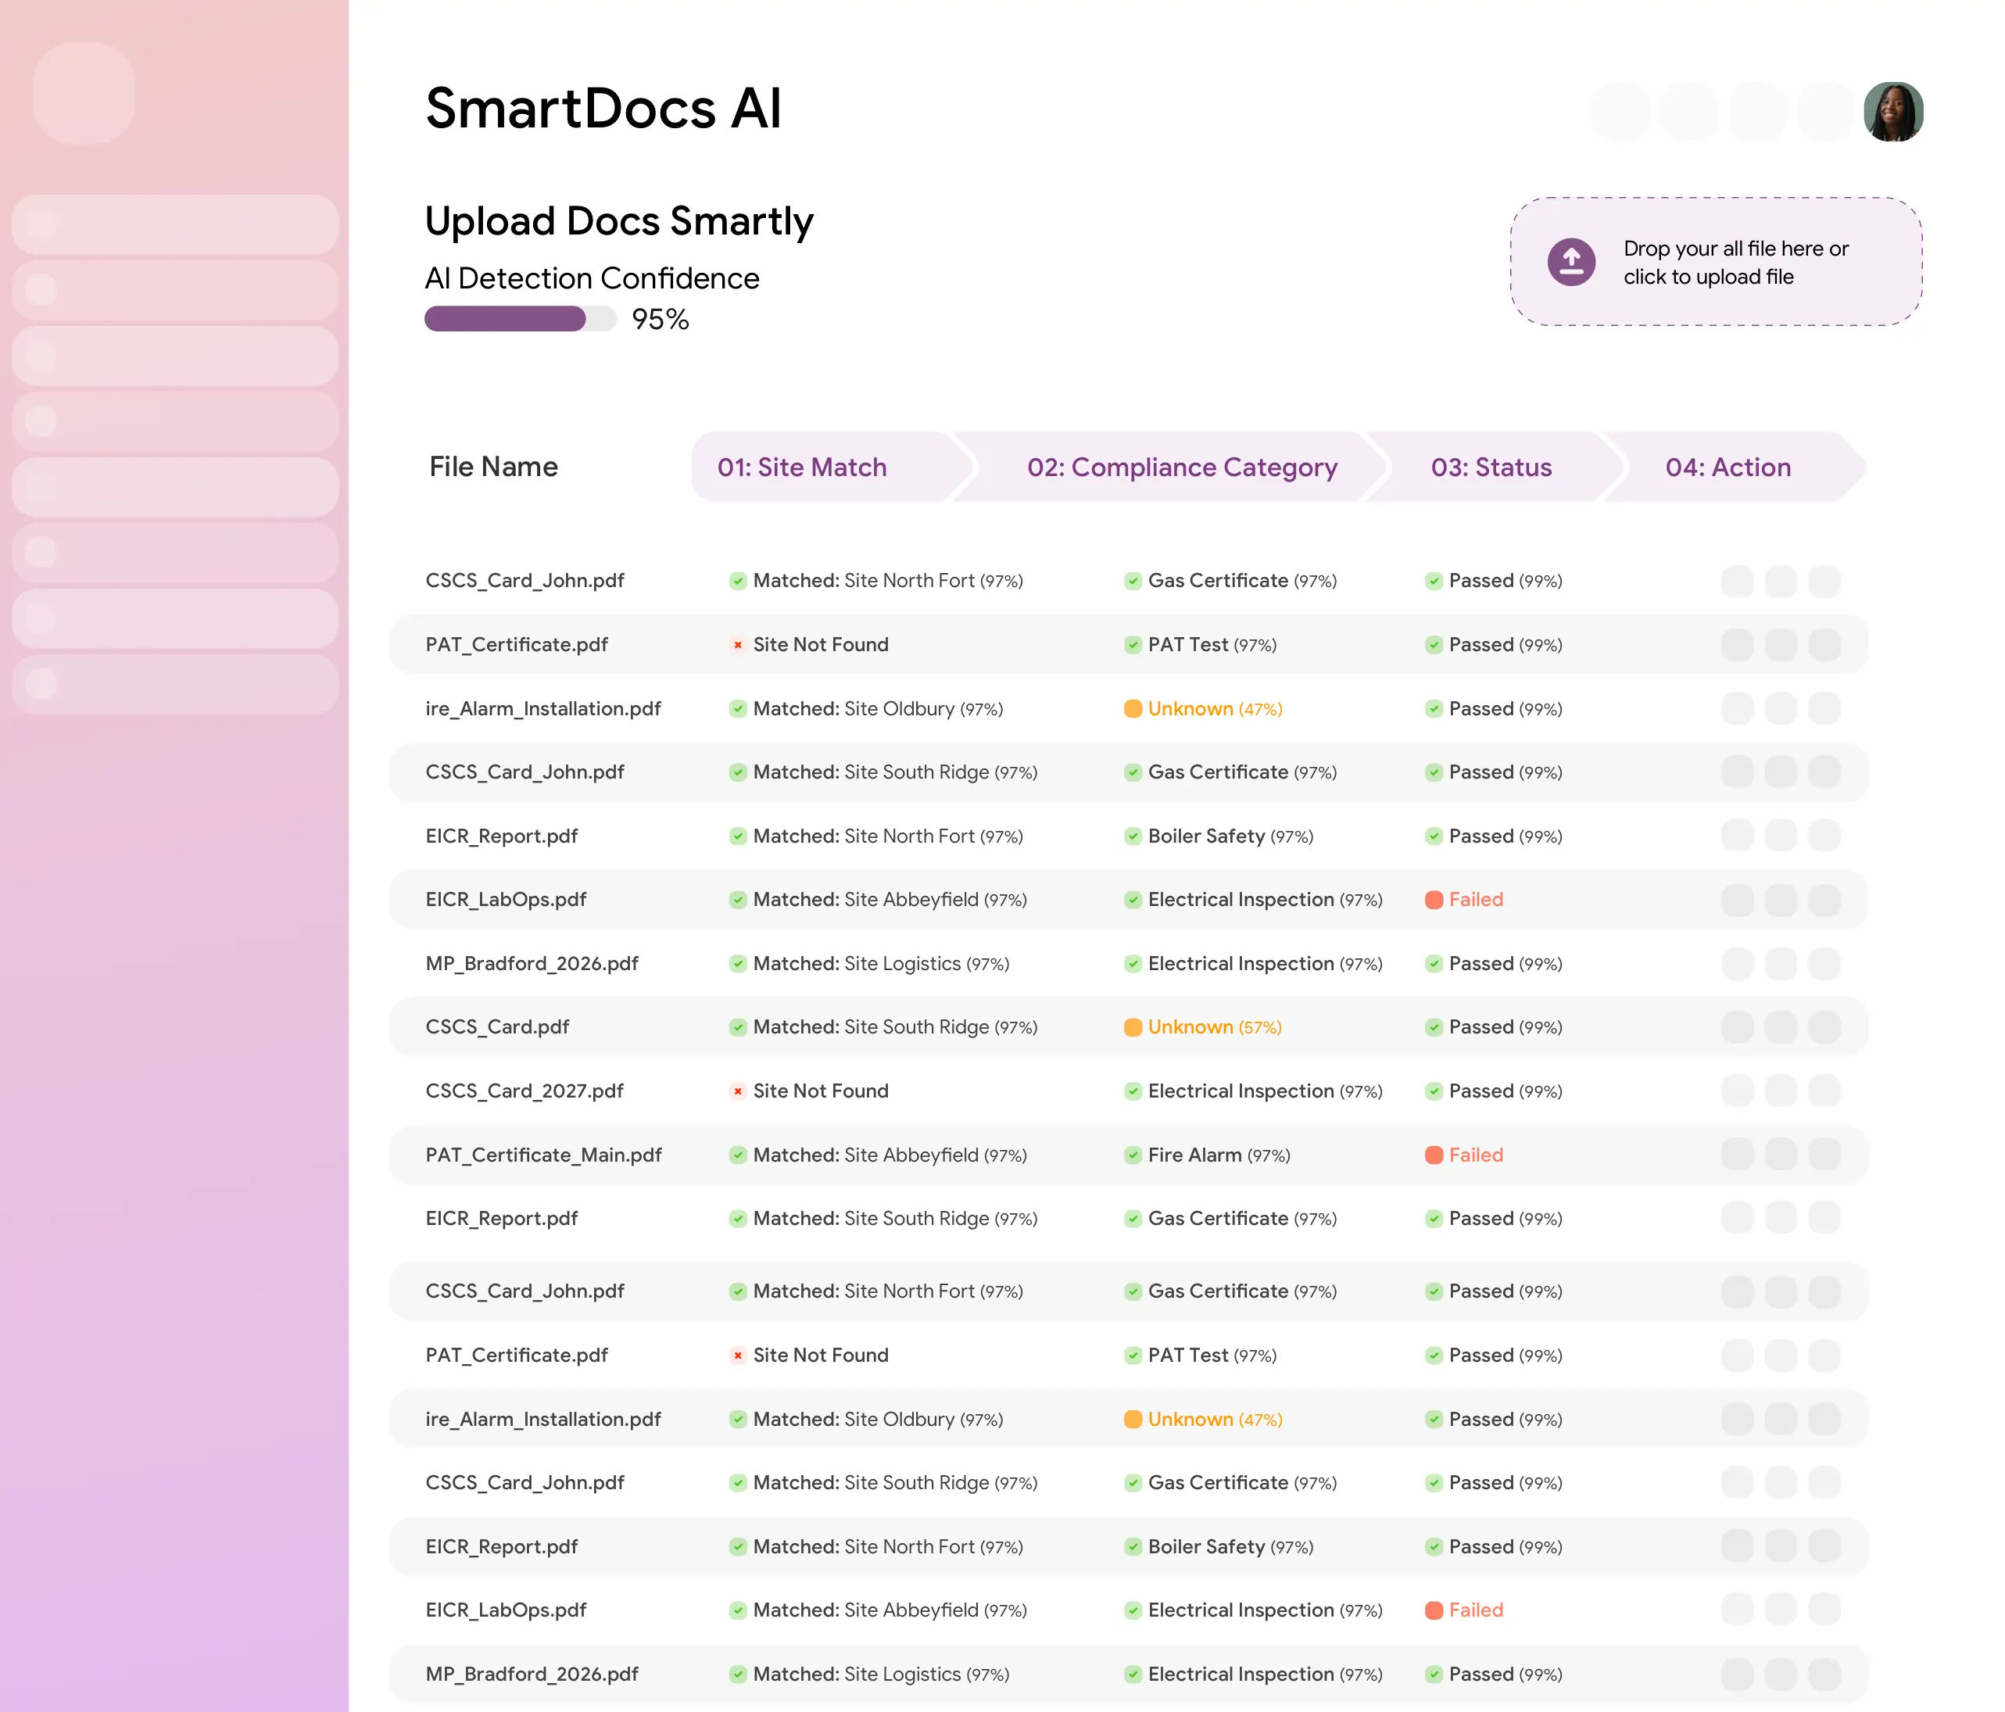Select the File Name column header
The image size is (2005, 1712).
tap(492, 467)
